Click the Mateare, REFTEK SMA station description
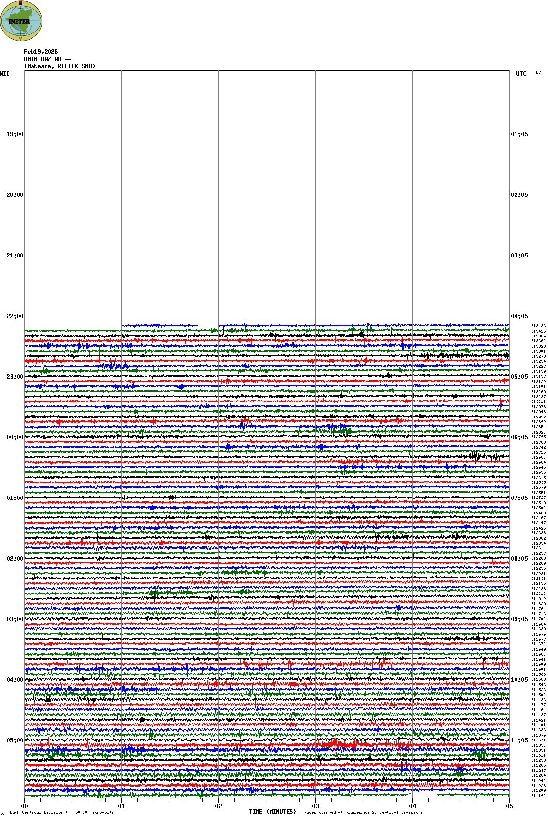Viewport: 548px width, 819px height. [60, 66]
